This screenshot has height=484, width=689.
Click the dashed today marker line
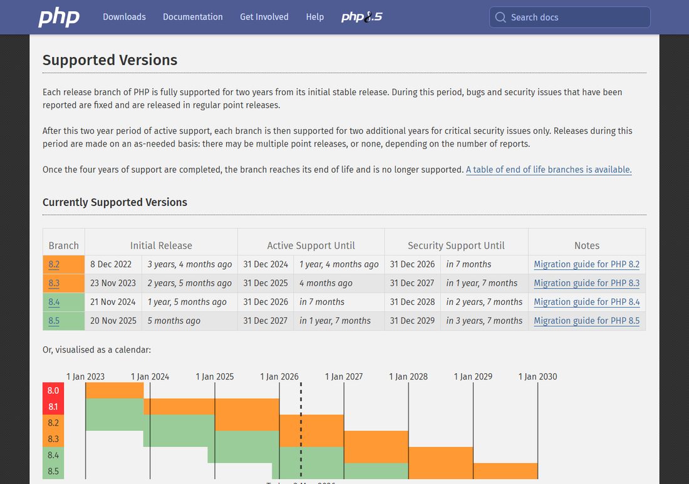[301, 430]
